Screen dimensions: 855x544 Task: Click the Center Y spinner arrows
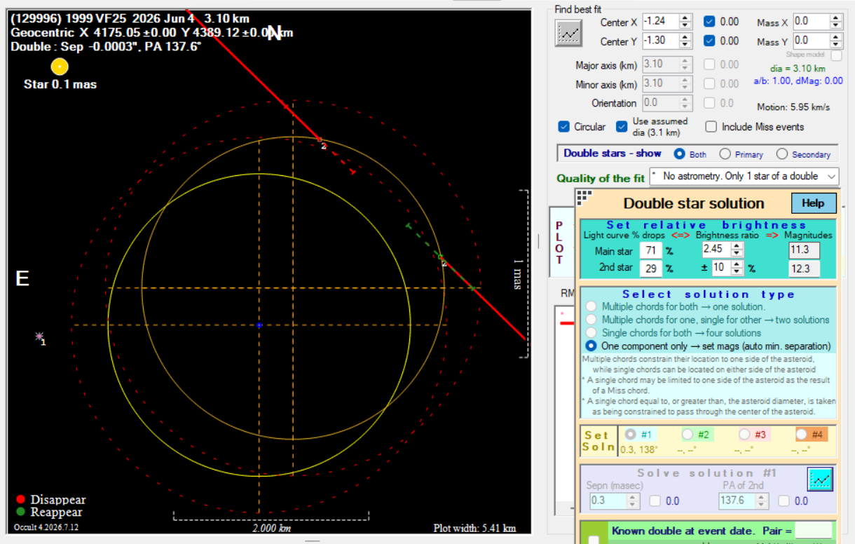pyautogui.click(x=685, y=41)
